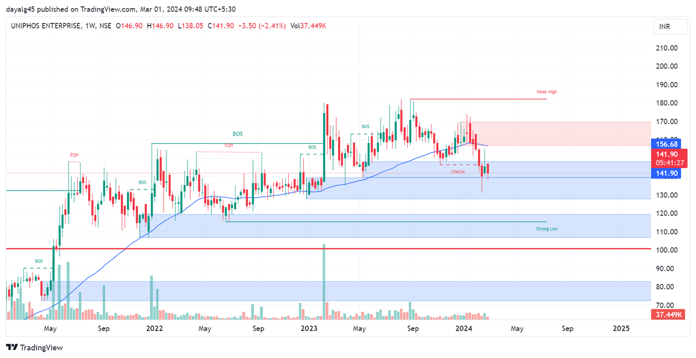Select the UNIPHOS ENTERPRISE symbol title

pos(47,26)
